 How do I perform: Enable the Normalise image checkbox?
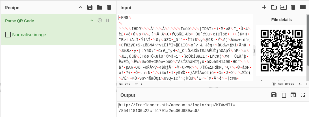pos(8,35)
